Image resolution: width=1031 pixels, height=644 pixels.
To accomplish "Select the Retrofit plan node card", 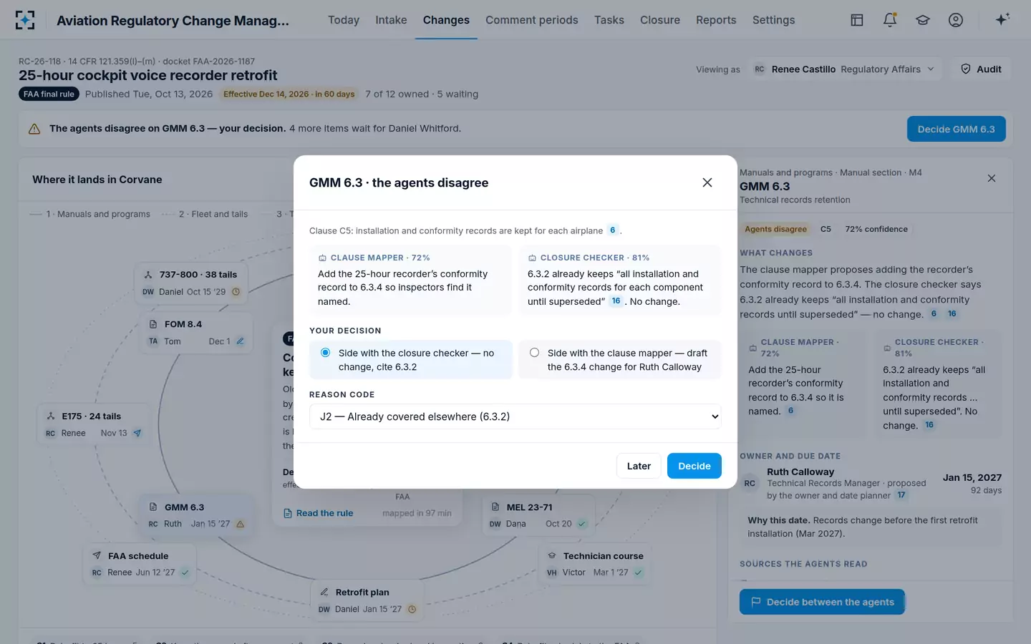I will pos(367,600).
